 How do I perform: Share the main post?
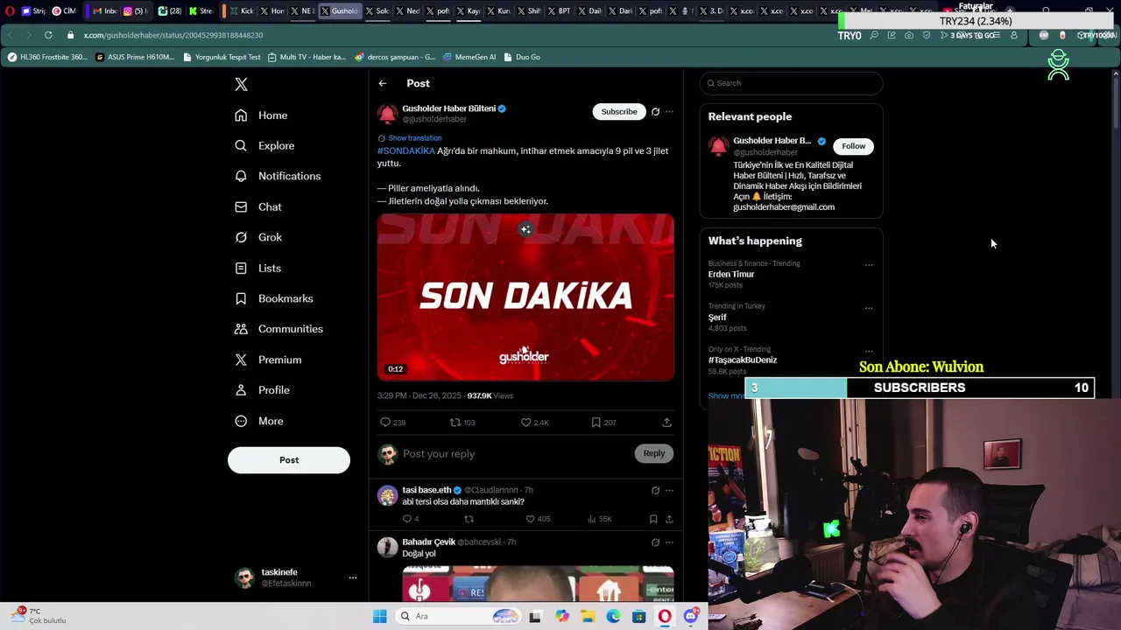[x=666, y=423]
